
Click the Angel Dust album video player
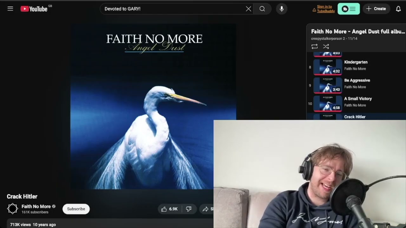pyautogui.click(x=153, y=106)
